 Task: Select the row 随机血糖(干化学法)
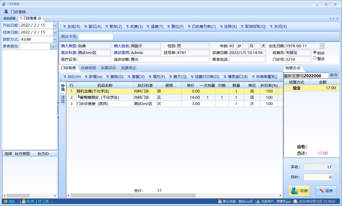(174, 91)
